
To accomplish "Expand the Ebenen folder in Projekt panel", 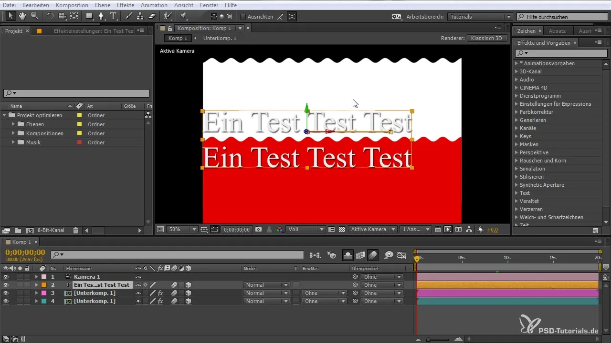I will point(13,124).
